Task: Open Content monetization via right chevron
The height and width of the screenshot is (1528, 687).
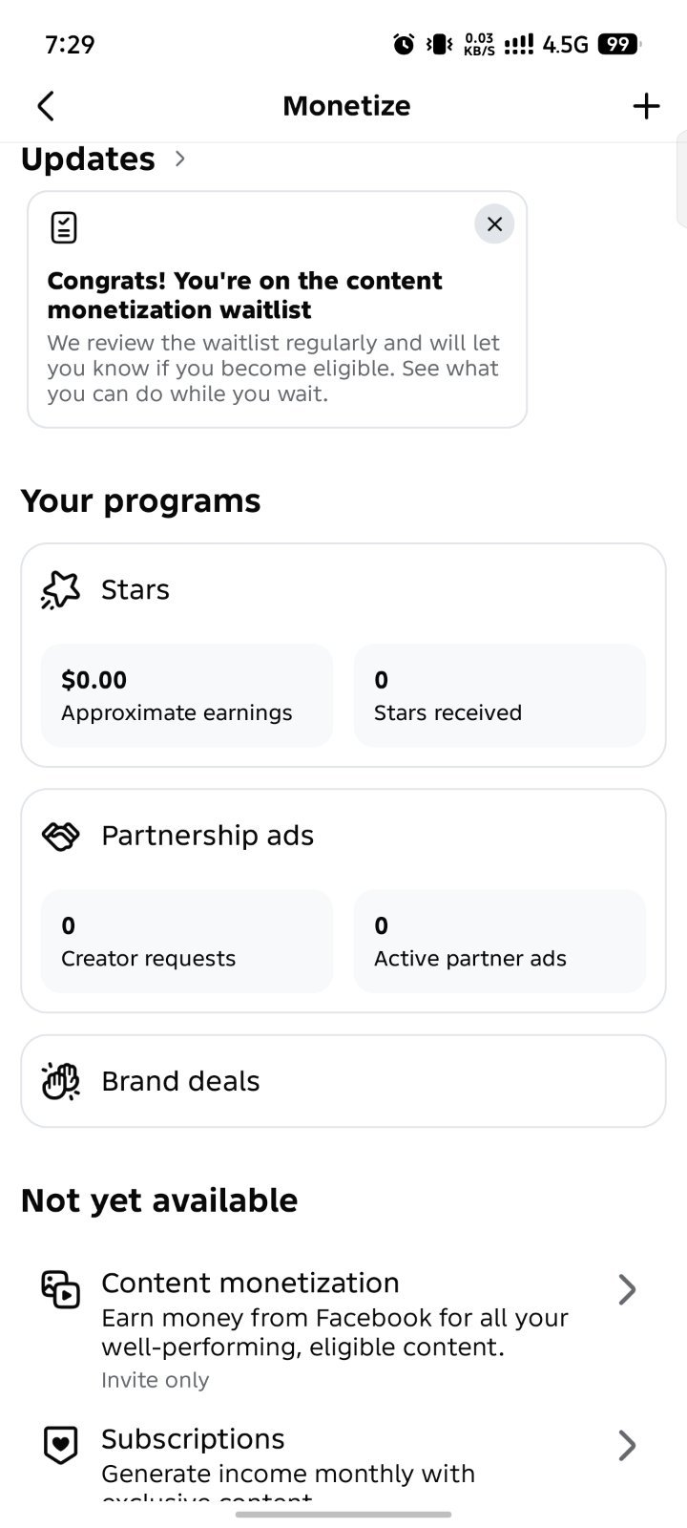Action: pyautogui.click(x=627, y=1289)
